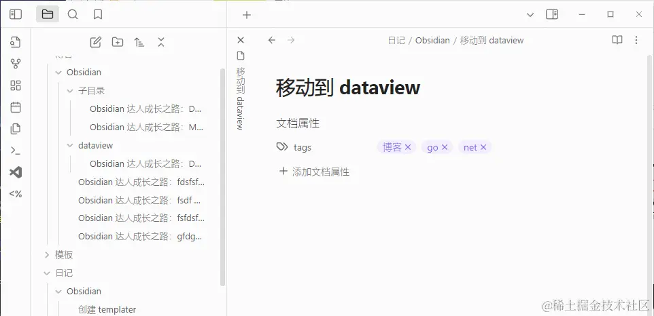The height and width of the screenshot is (316, 654).
Task: Remove the go tag
Action: click(444, 147)
